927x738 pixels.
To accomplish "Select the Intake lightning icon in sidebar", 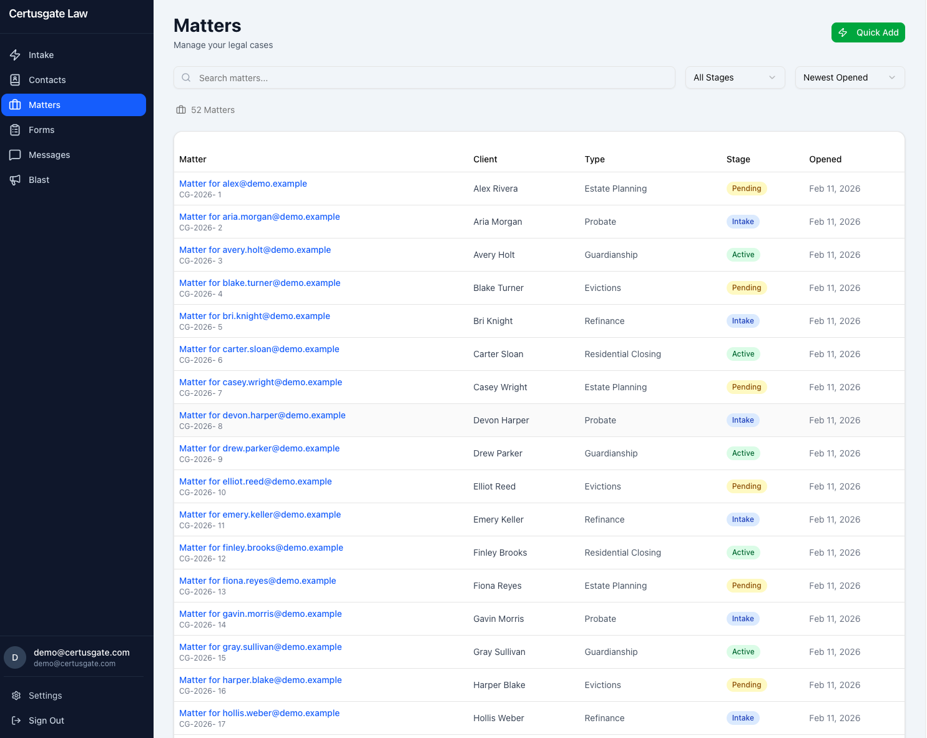I will (x=15, y=55).
